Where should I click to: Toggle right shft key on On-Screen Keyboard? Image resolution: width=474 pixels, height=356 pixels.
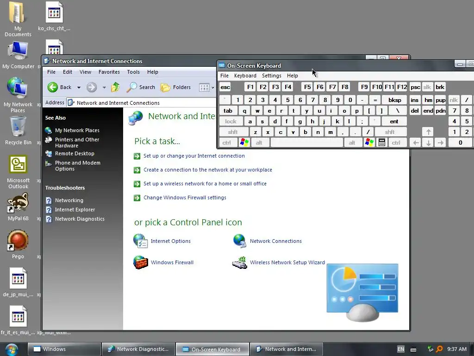tap(390, 132)
